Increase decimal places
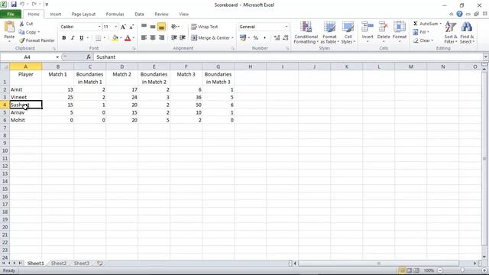Image resolution: width=489 pixels, height=275 pixels. [277, 37]
